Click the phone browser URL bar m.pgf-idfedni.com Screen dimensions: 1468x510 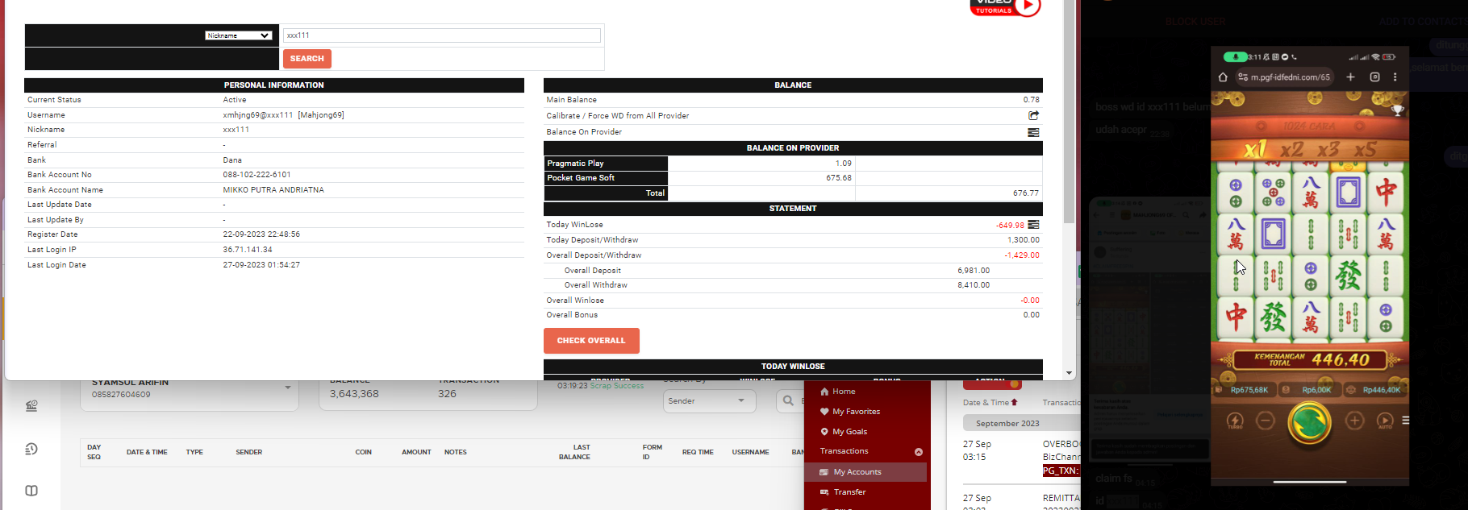[x=1285, y=77]
